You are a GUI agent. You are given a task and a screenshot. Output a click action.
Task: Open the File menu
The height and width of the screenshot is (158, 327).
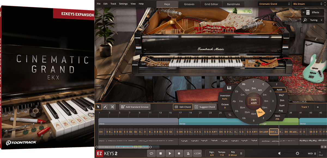[99, 4]
